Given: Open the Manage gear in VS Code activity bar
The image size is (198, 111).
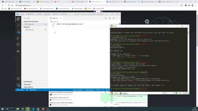Looking at the screenshot, I should [18, 85].
